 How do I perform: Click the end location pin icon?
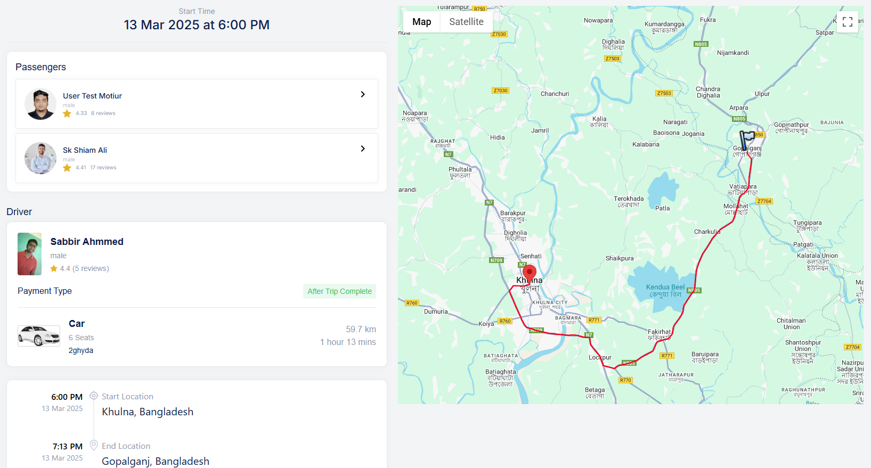94,445
